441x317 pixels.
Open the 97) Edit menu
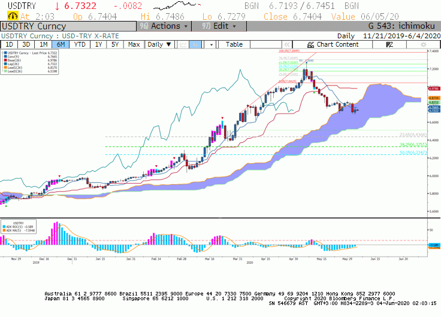click(x=219, y=26)
